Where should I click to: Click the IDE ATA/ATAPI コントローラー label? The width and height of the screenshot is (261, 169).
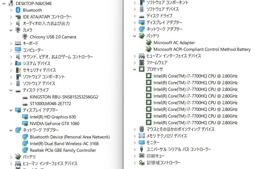pyautogui.click(x=47, y=17)
